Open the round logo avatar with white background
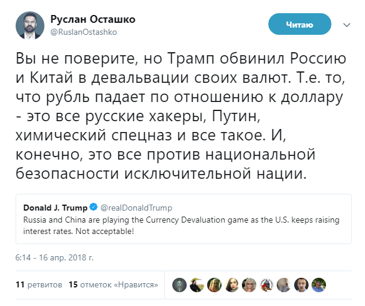 (267, 285)
